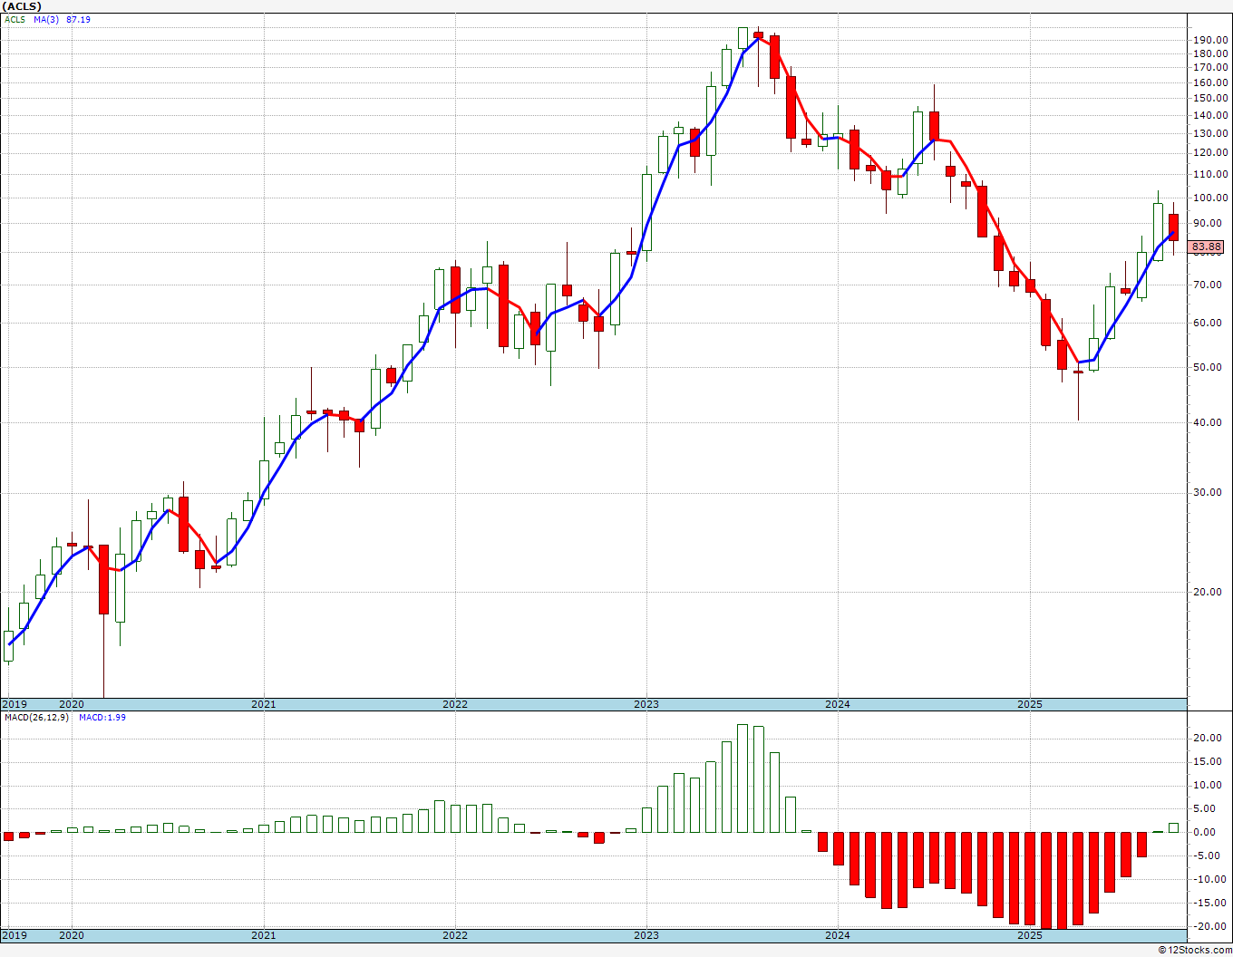The width and height of the screenshot is (1233, 957).
Task: Click the latest red candlestick near 83.88
Action: (x=1173, y=227)
